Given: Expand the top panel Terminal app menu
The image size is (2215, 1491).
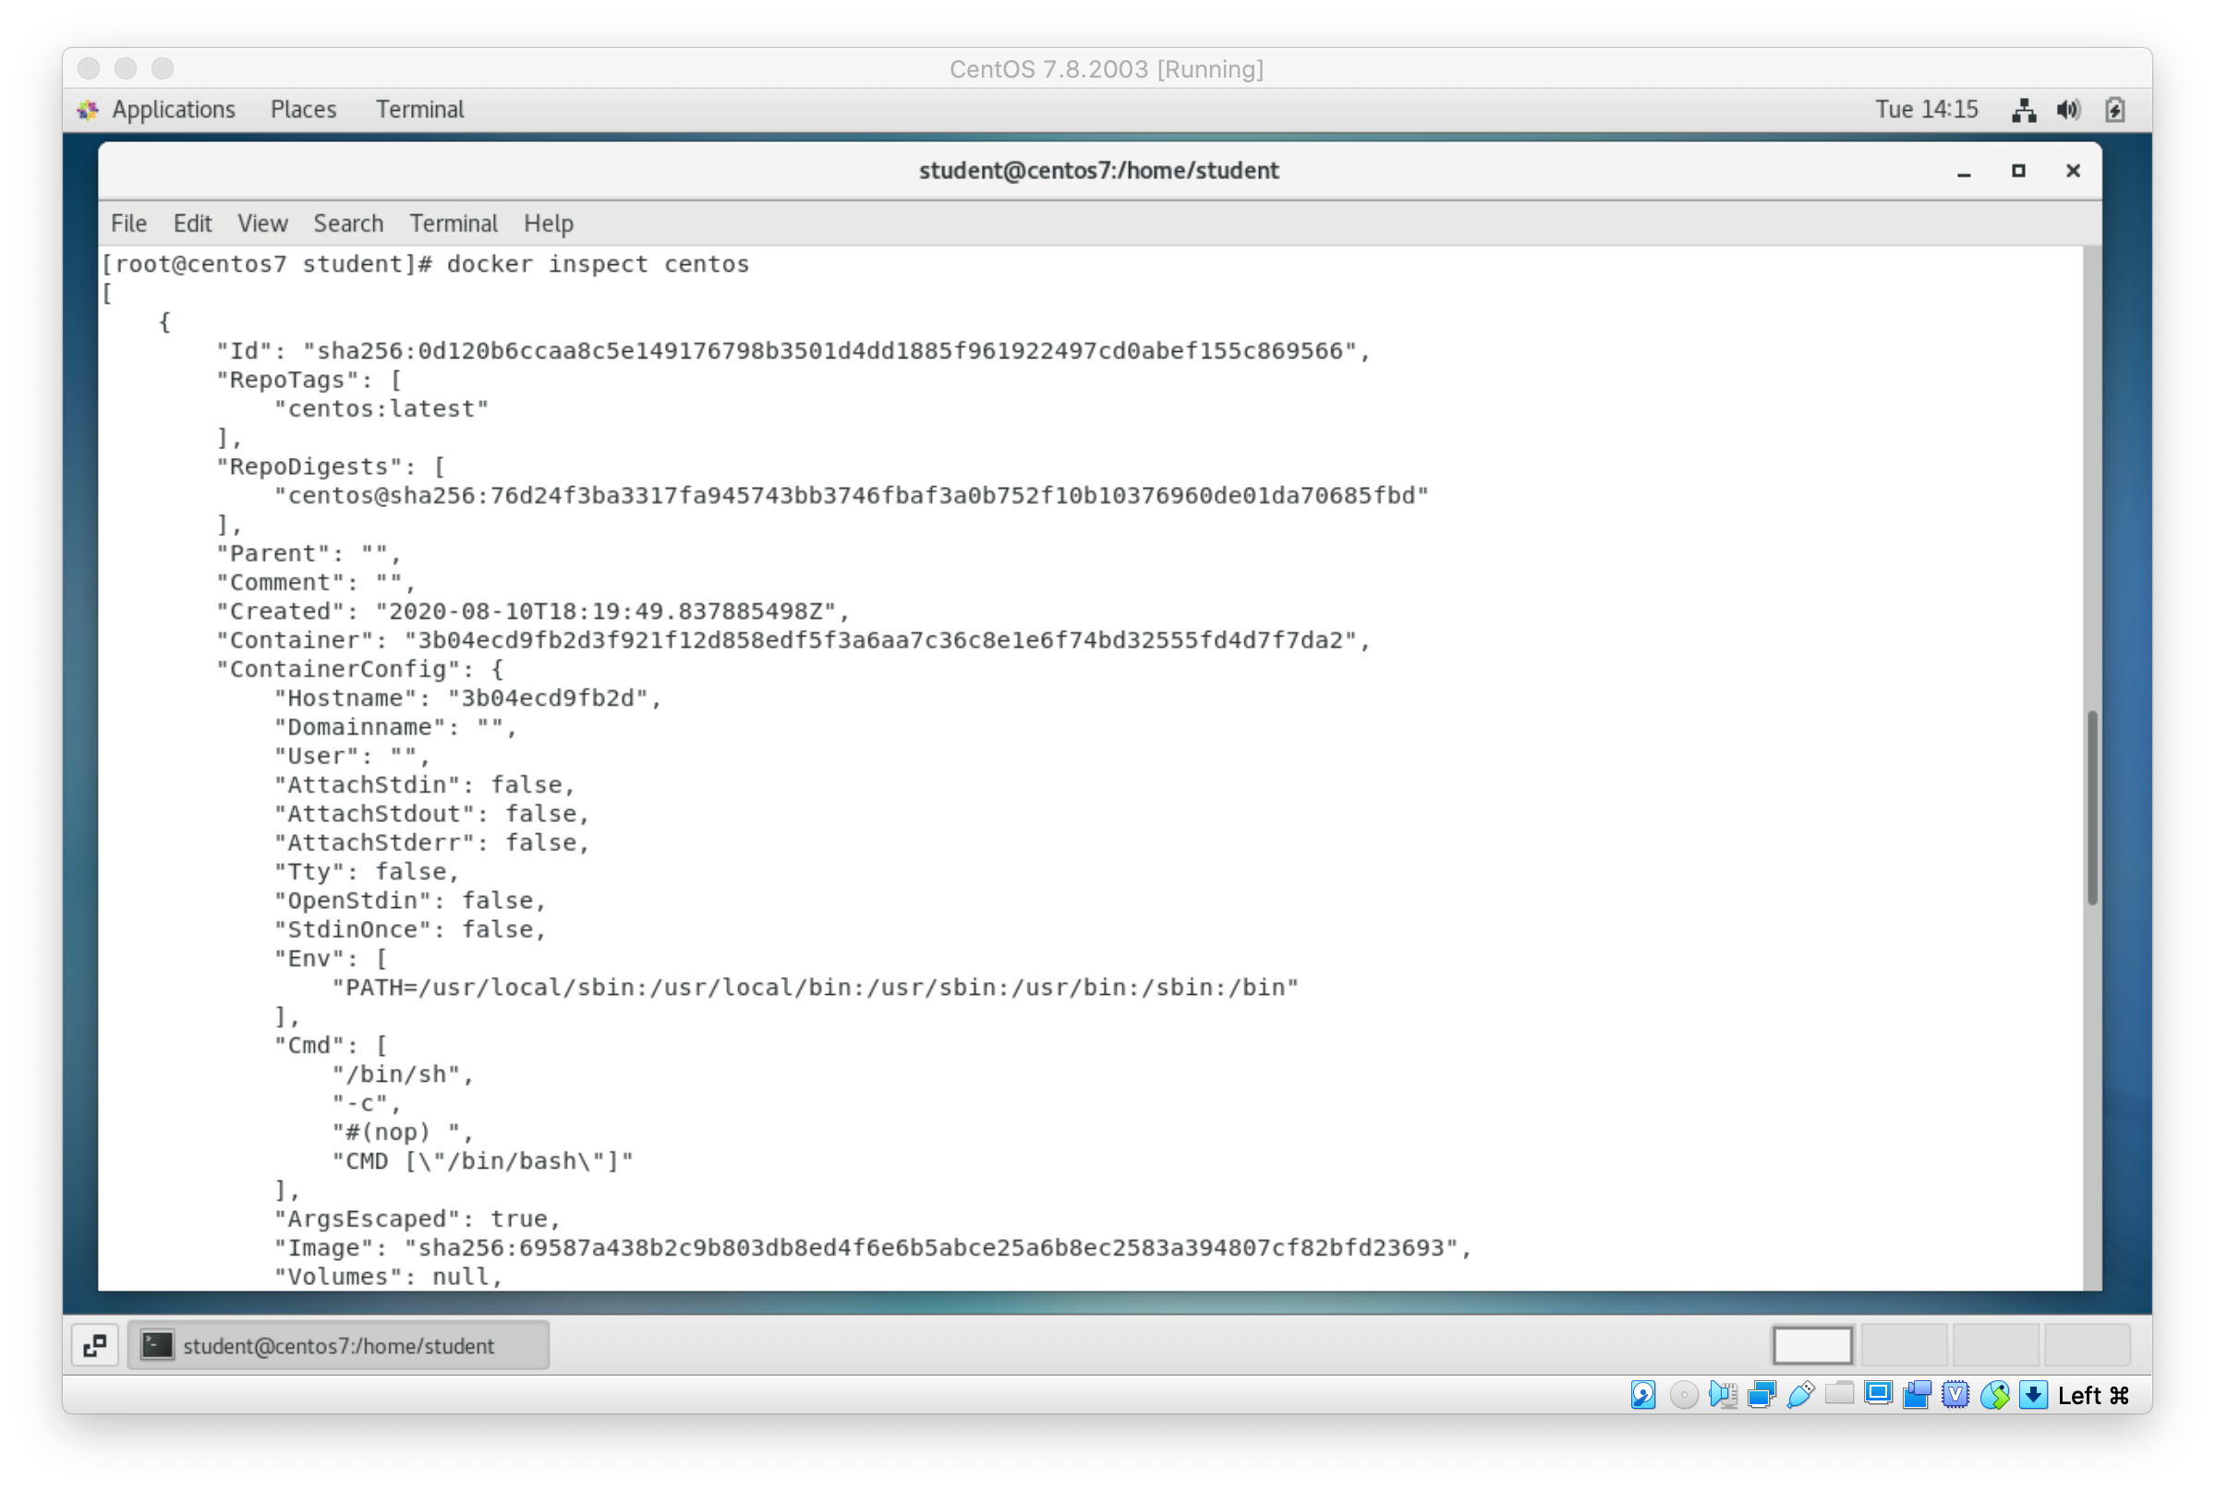Looking at the screenshot, I should [x=419, y=109].
